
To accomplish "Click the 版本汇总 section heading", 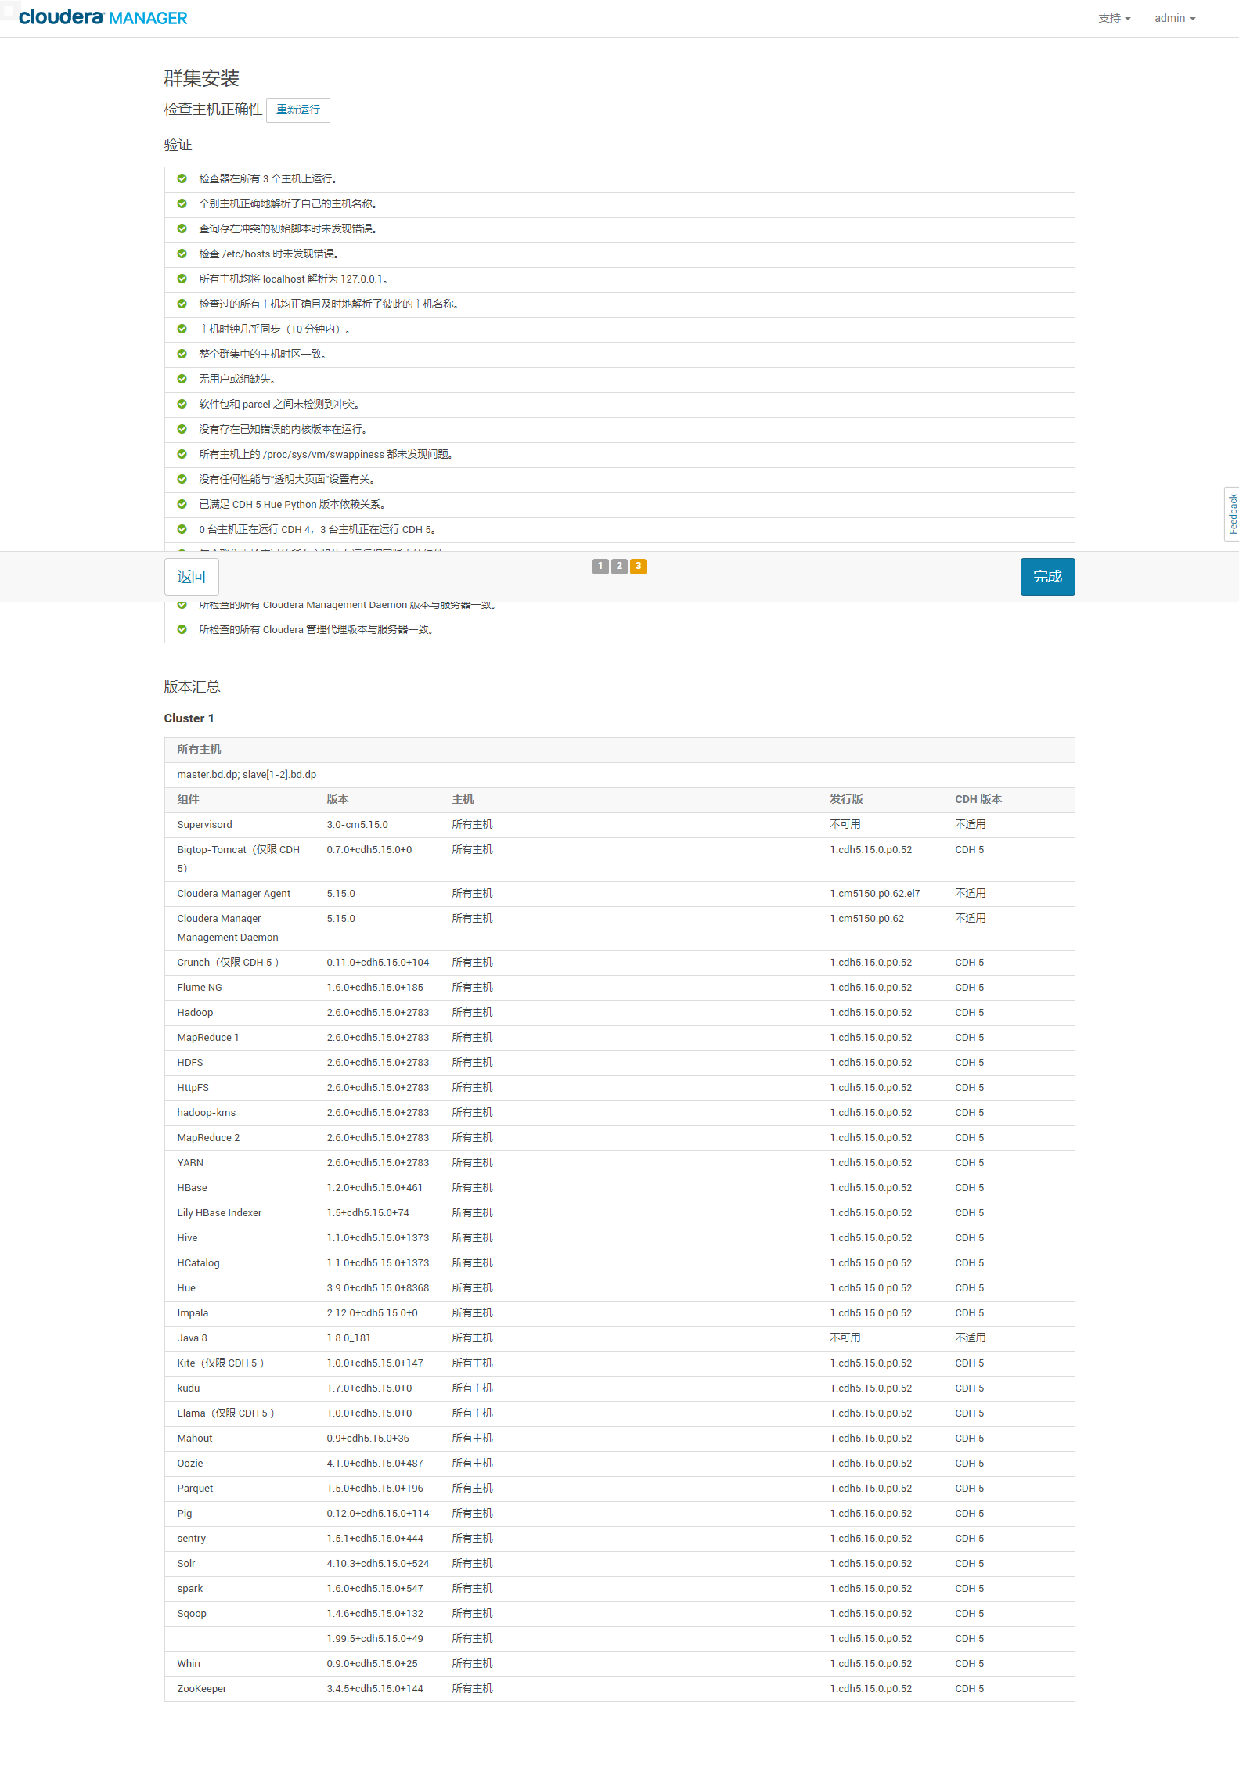I will click(x=192, y=686).
